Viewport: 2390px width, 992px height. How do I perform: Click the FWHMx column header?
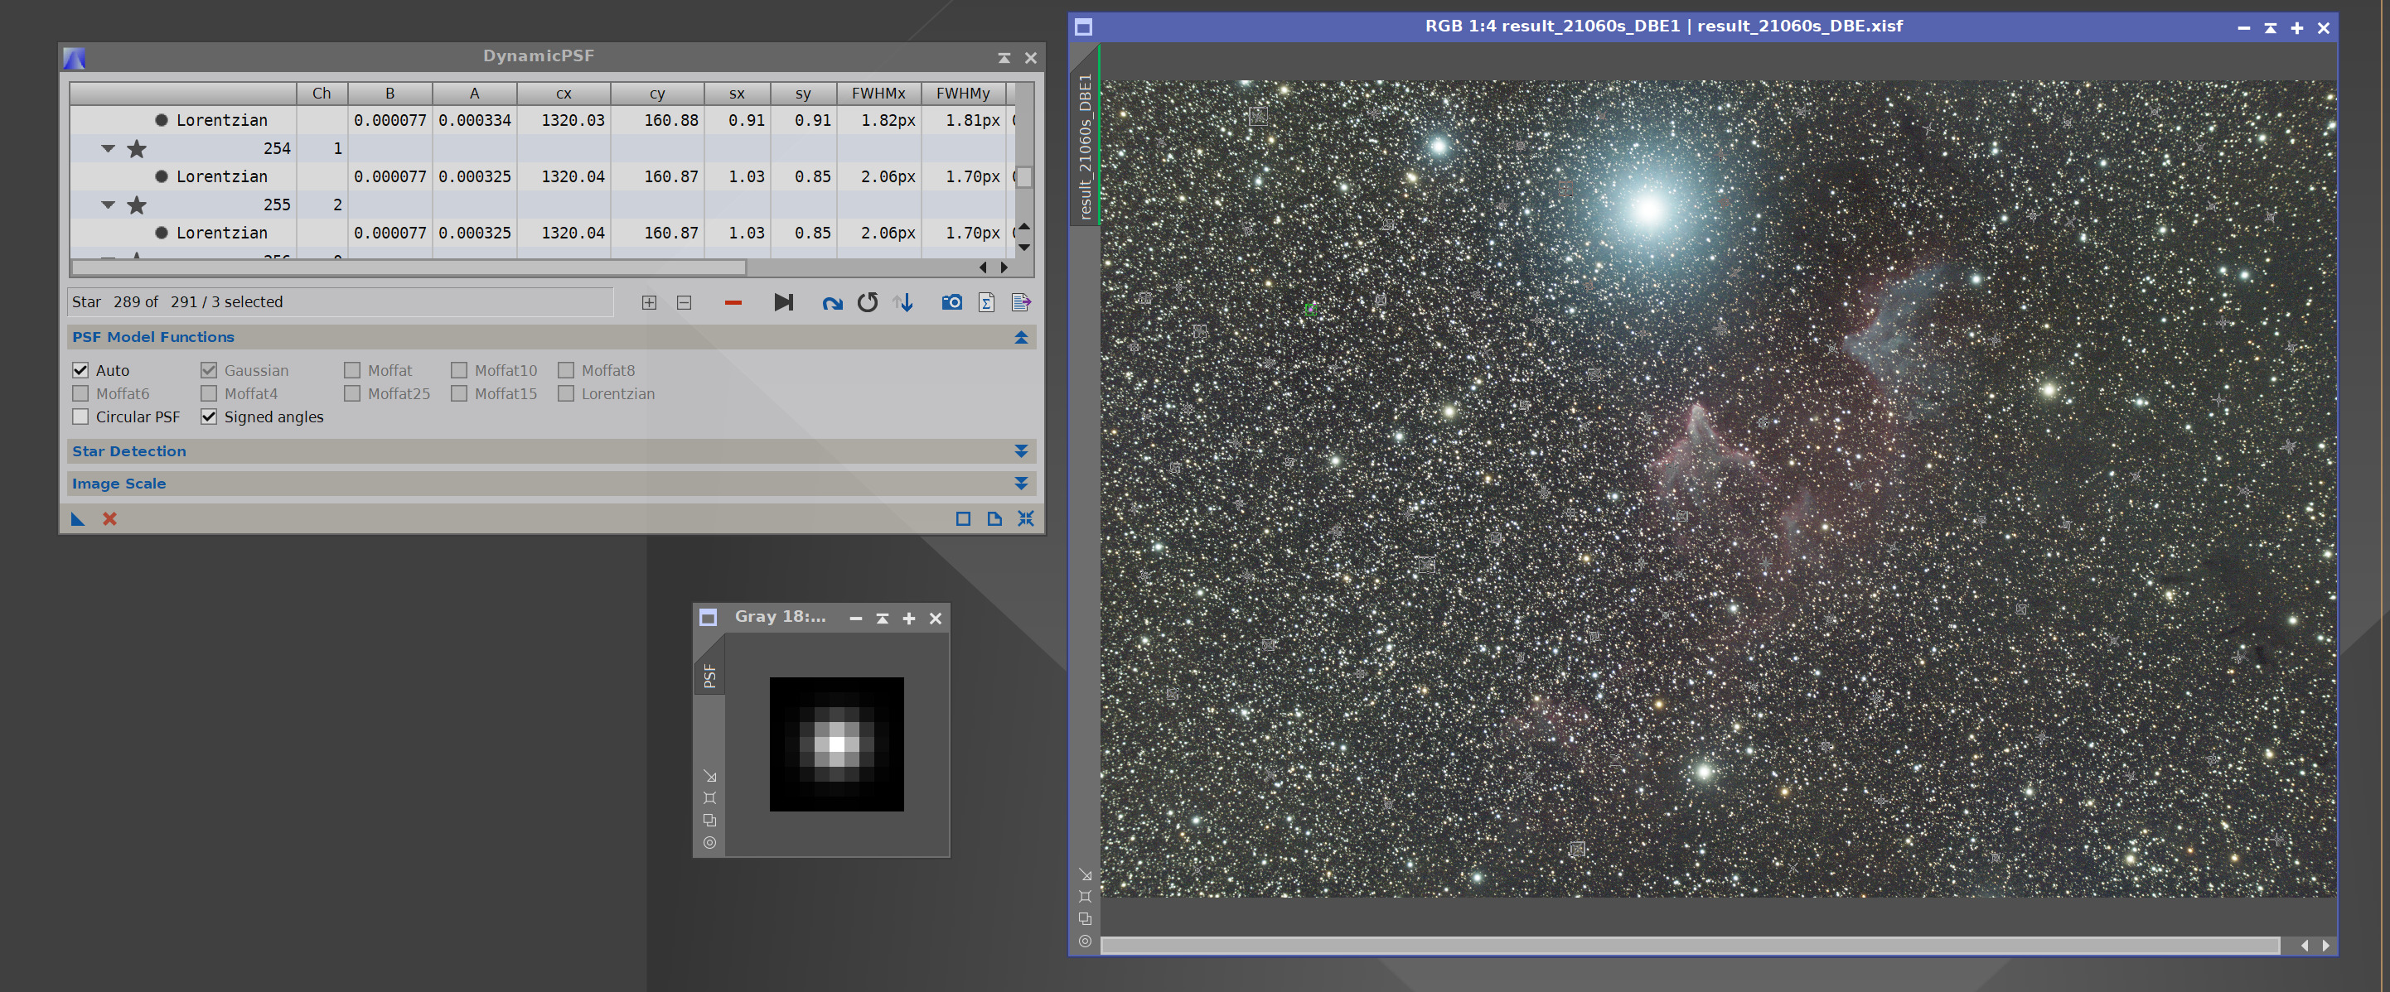(878, 94)
